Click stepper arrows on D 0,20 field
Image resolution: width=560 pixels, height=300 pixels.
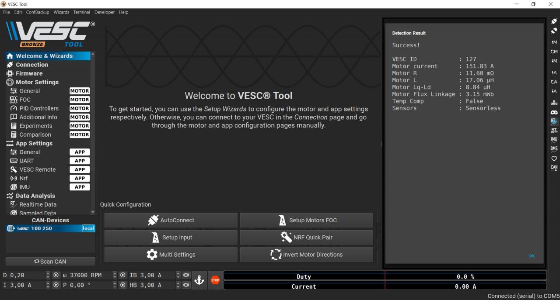pos(48,276)
